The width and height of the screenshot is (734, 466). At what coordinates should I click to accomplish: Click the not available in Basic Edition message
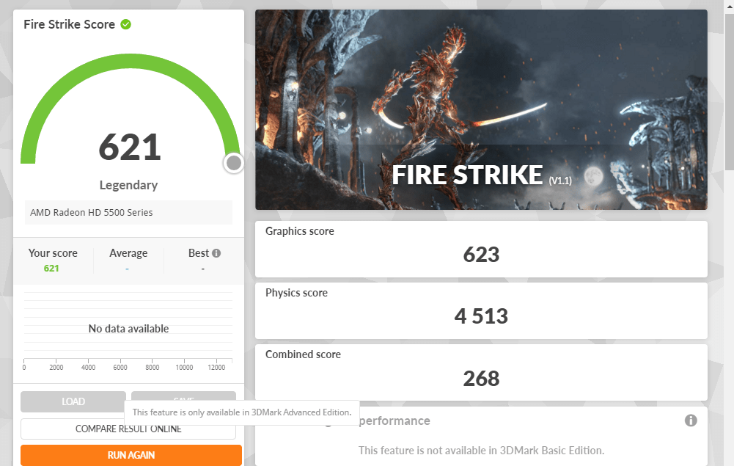click(x=481, y=451)
